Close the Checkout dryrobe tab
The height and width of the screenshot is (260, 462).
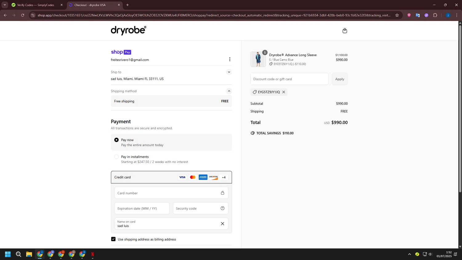(x=119, y=5)
